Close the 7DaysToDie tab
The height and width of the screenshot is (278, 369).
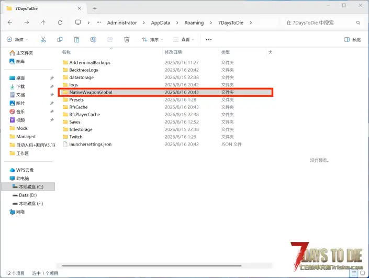[x=80, y=8]
